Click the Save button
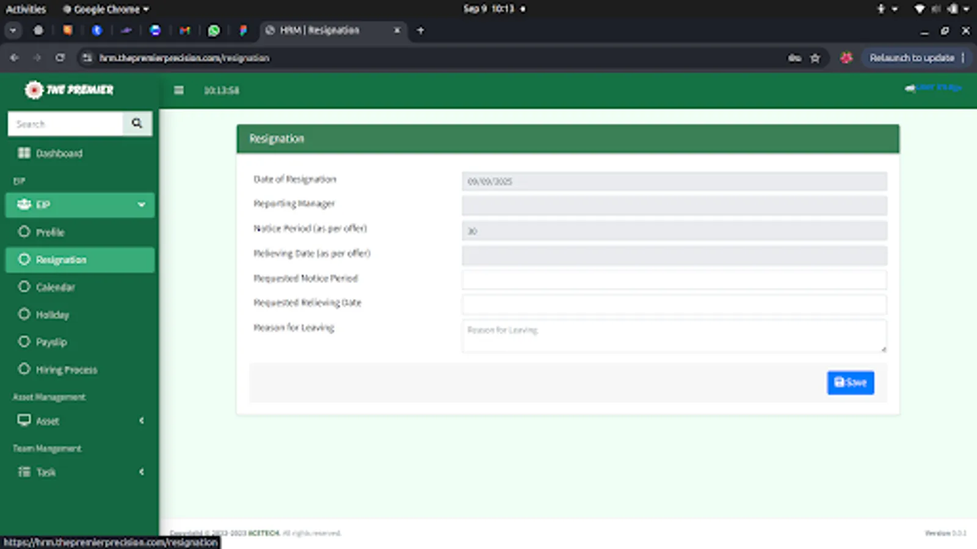 [851, 382]
